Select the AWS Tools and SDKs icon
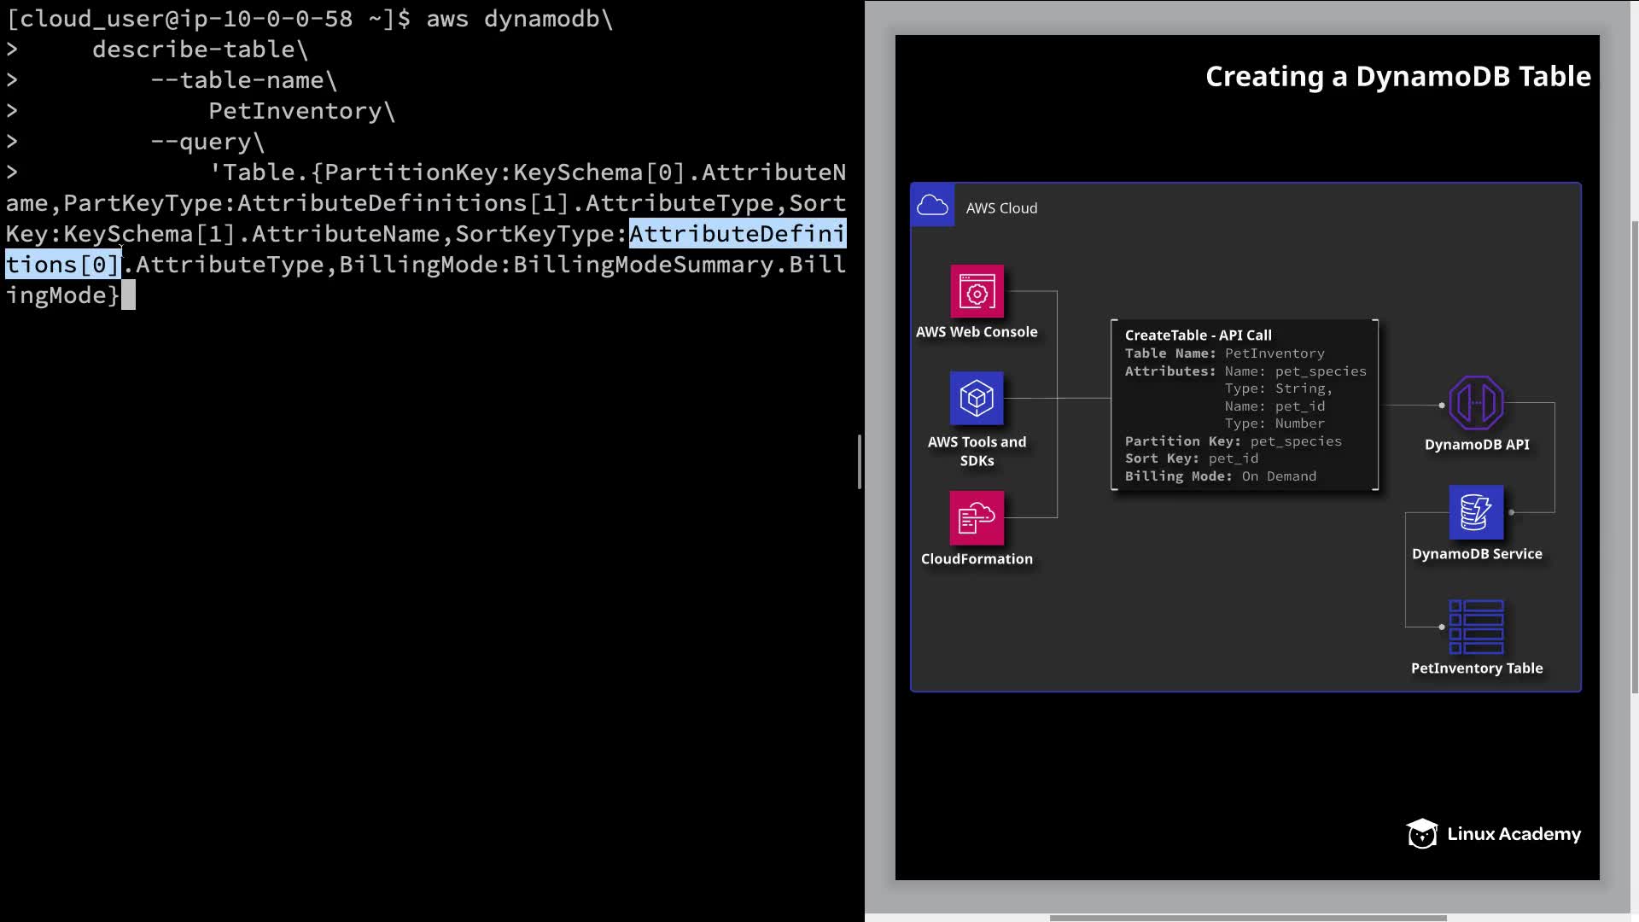 [977, 398]
